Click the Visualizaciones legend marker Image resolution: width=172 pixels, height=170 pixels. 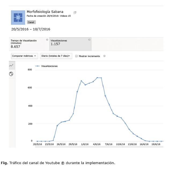coord(38,66)
